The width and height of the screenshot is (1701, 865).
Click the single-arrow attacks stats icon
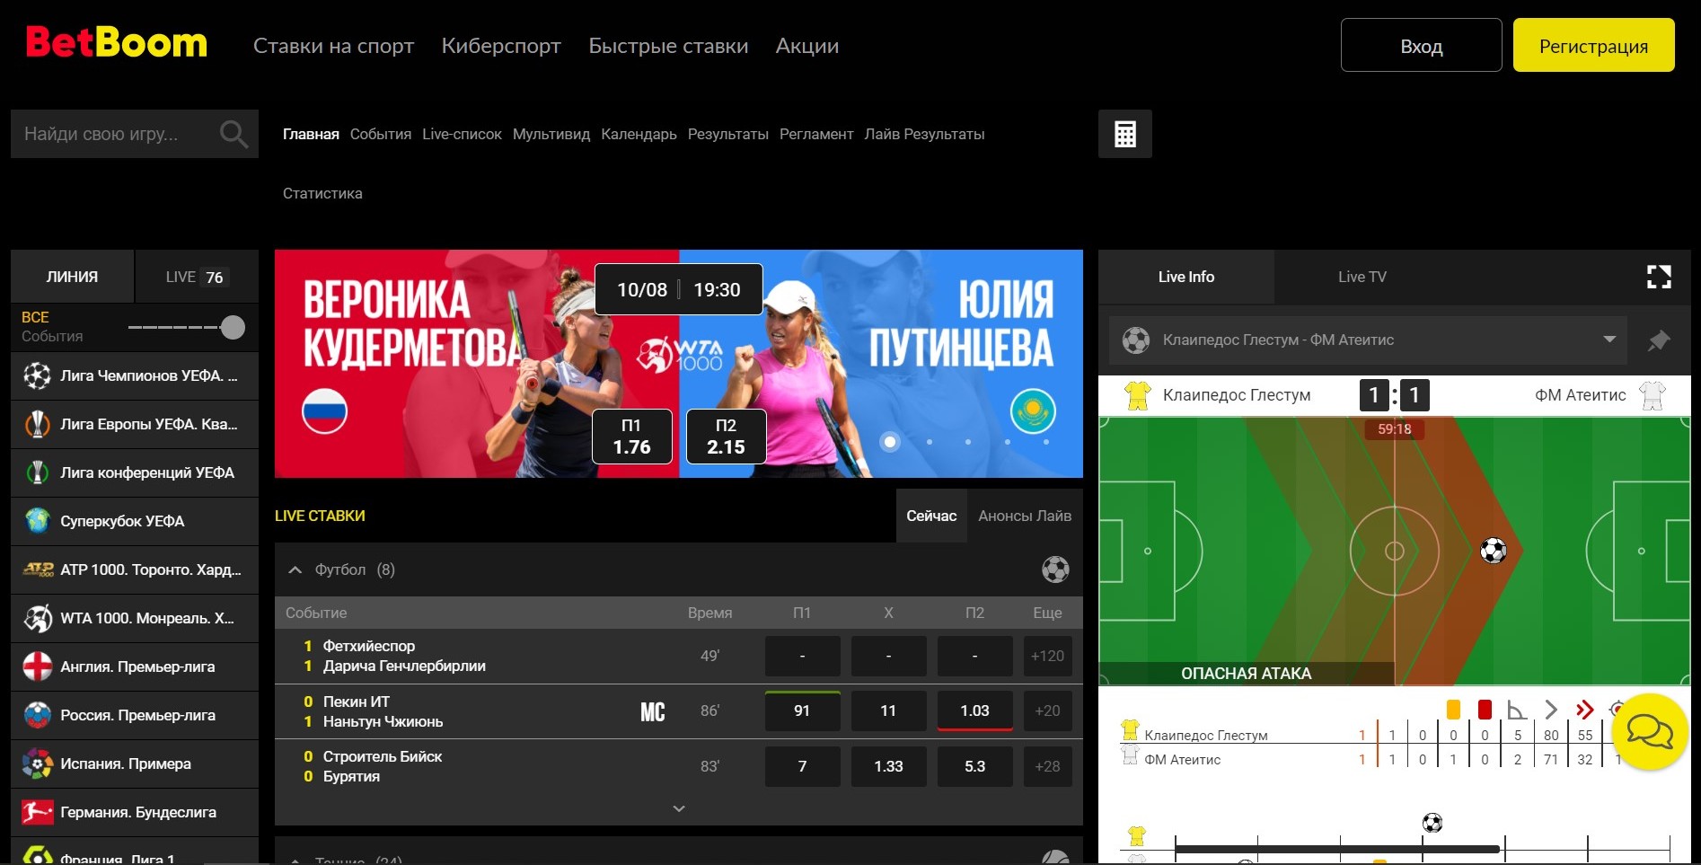[1551, 710]
